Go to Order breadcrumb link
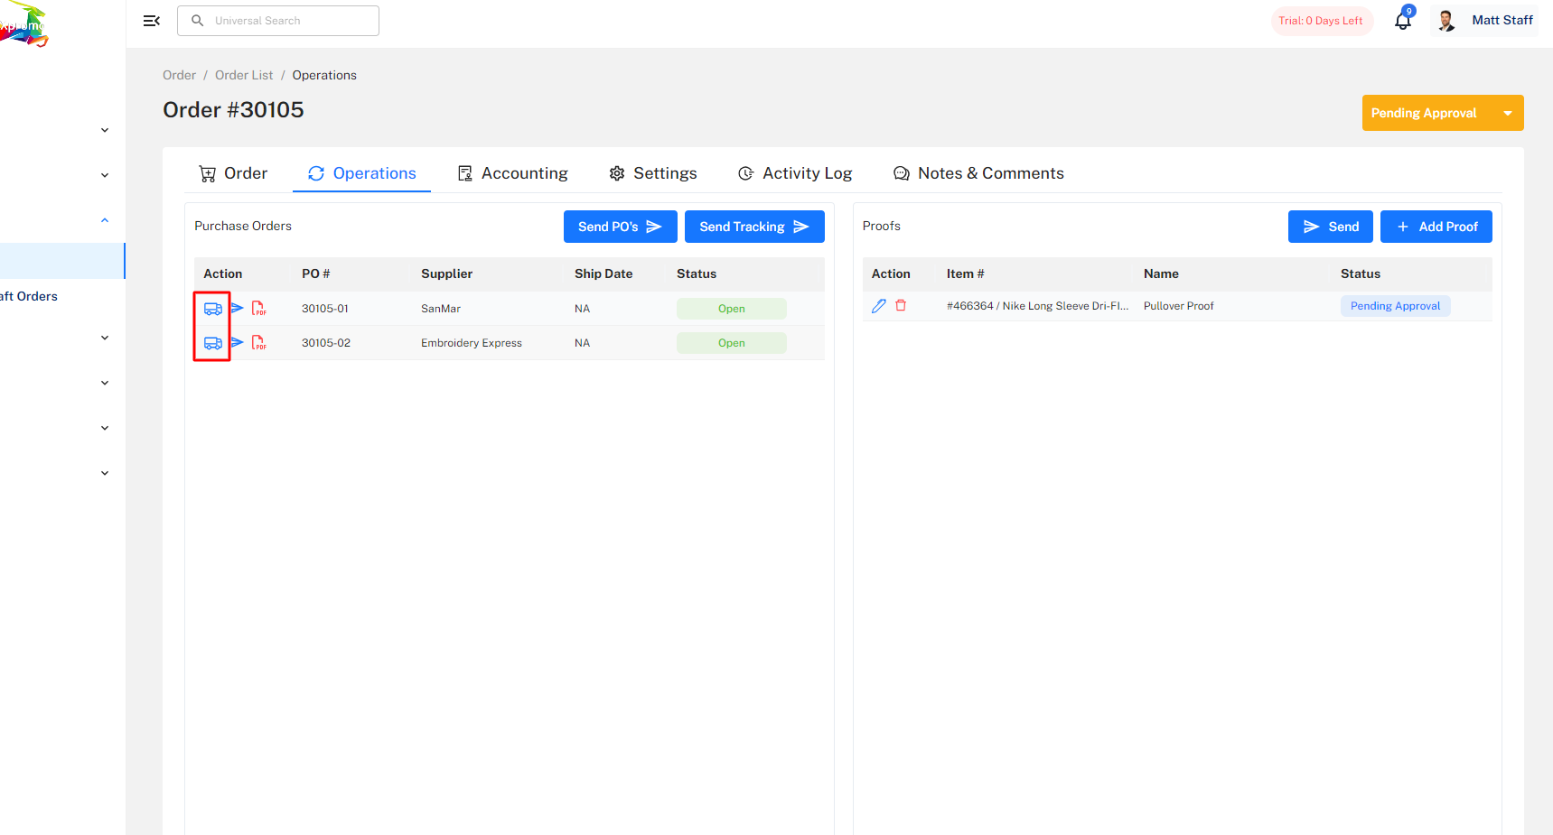Viewport: 1553px width, 835px height. (179, 75)
